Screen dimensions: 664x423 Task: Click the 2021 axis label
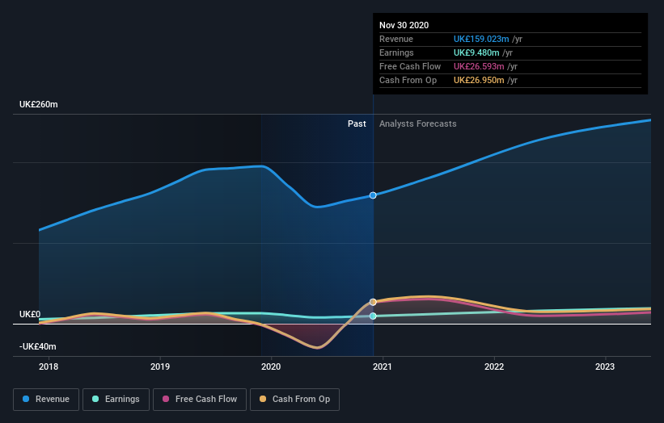click(x=383, y=366)
